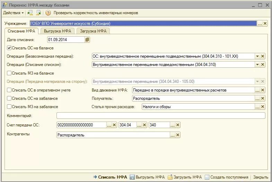Expand Операция (Безвозмездная передача) dropdown
272x182 pixels.
(x=257, y=56)
